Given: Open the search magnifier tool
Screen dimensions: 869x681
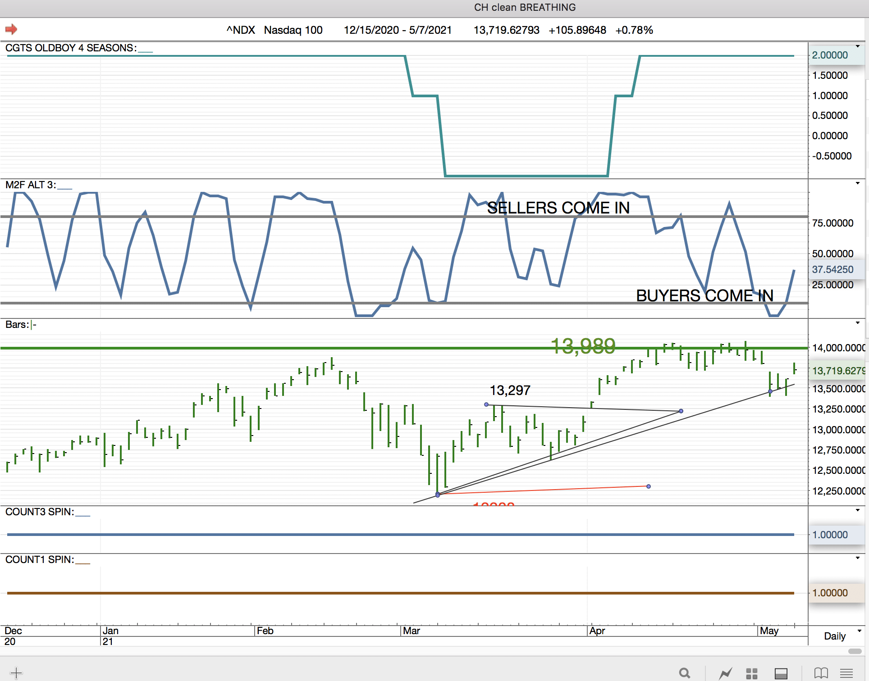Looking at the screenshot, I should pos(685,673).
